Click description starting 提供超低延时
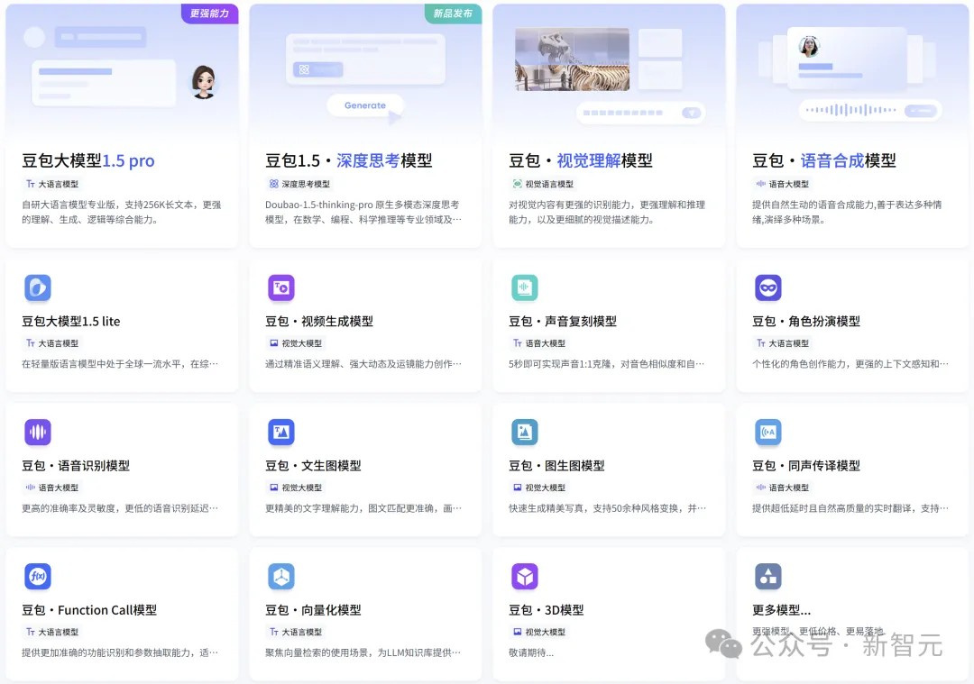 pyautogui.click(x=850, y=508)
